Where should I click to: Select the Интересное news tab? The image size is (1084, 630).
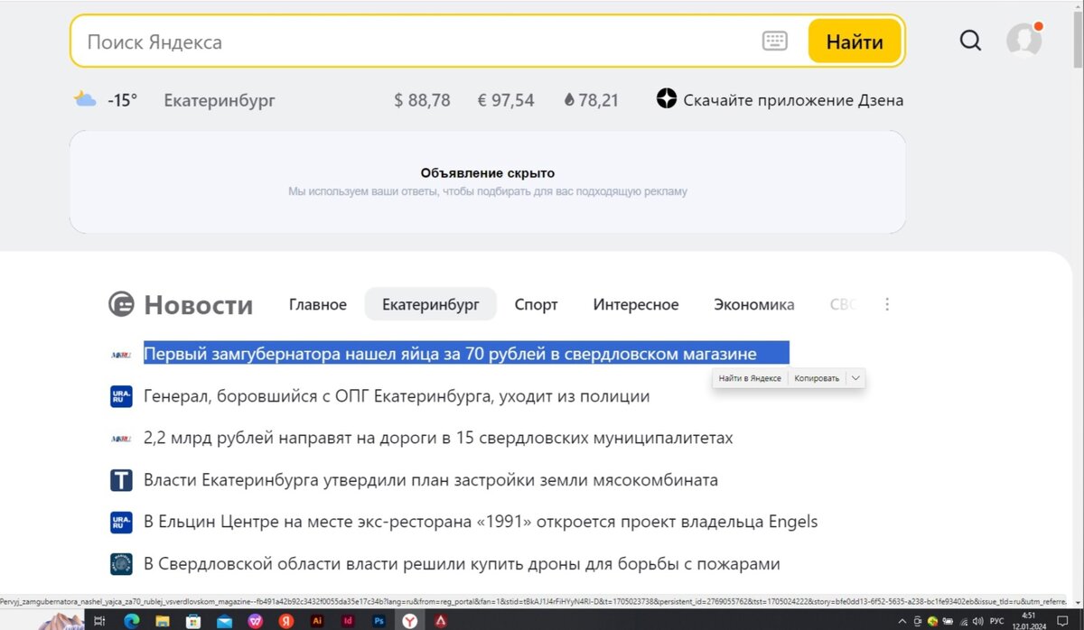636,304
